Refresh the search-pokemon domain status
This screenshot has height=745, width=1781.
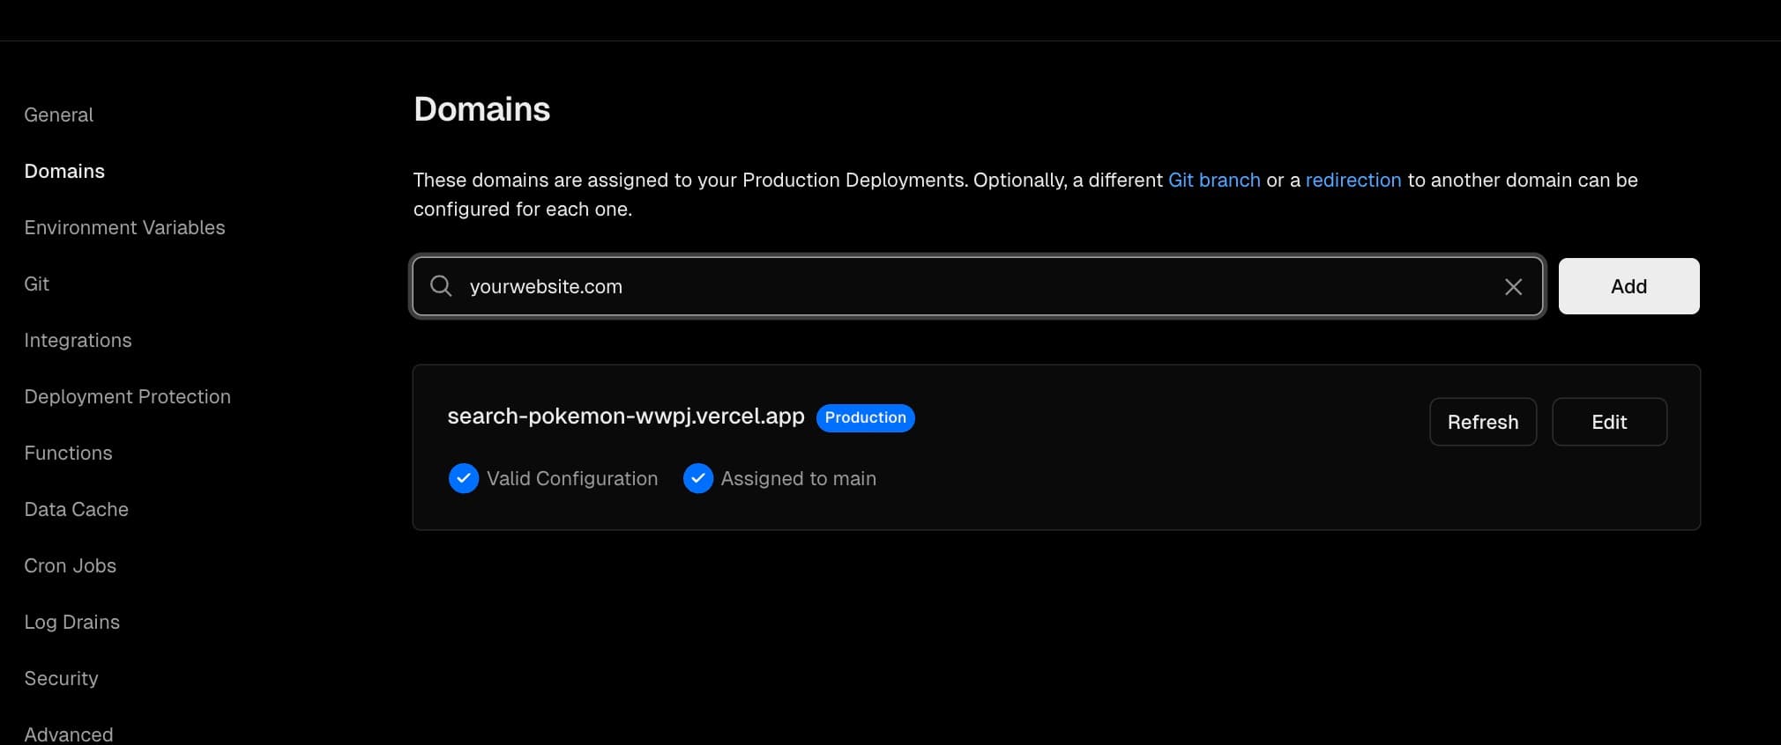pyautogui.click(x=1482, y=422)
